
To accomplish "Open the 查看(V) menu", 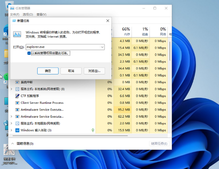I will tap(42, 14).
